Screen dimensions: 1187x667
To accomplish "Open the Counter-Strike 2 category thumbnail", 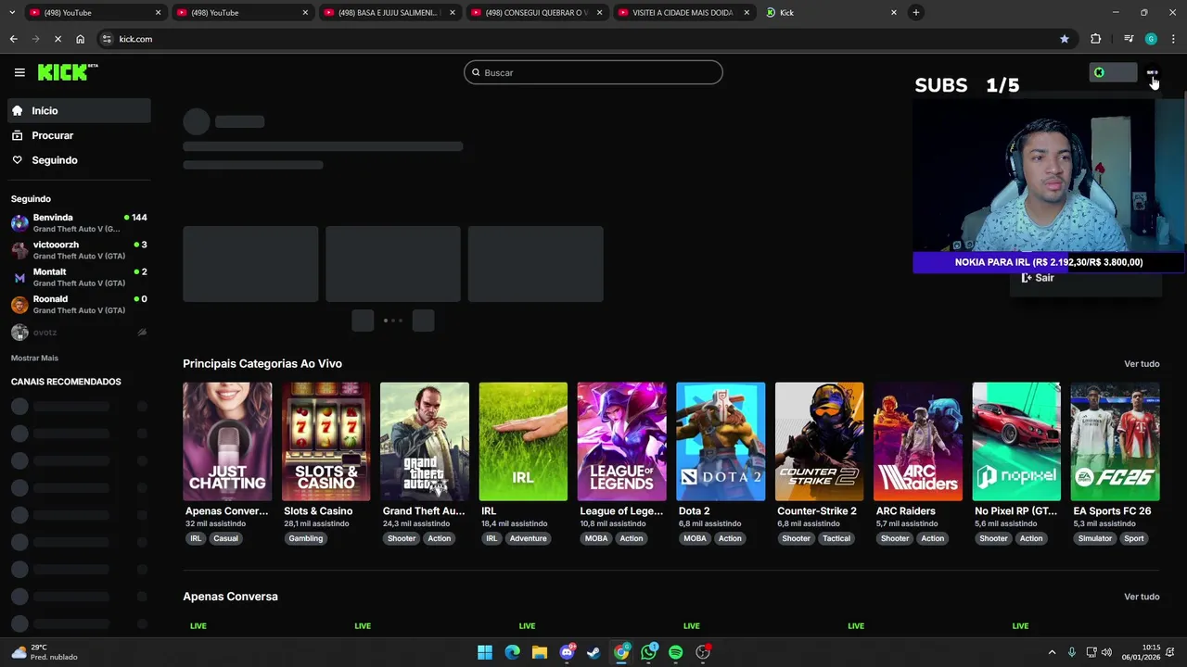I will [x=819, y=441].
